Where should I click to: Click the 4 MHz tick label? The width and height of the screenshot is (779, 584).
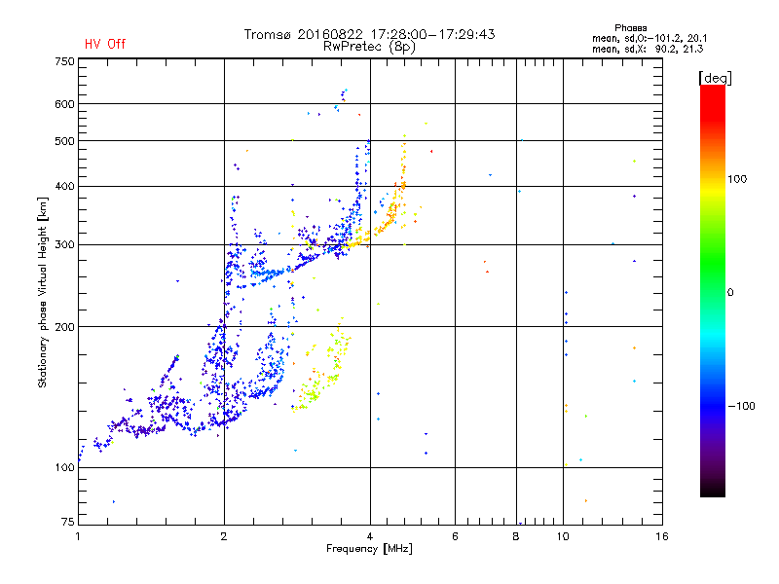[x=370, y=536]
